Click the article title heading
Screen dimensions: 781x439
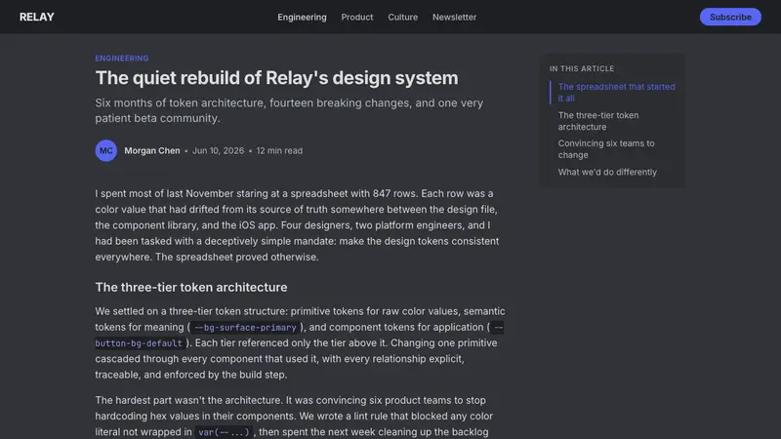coord(276,78)
